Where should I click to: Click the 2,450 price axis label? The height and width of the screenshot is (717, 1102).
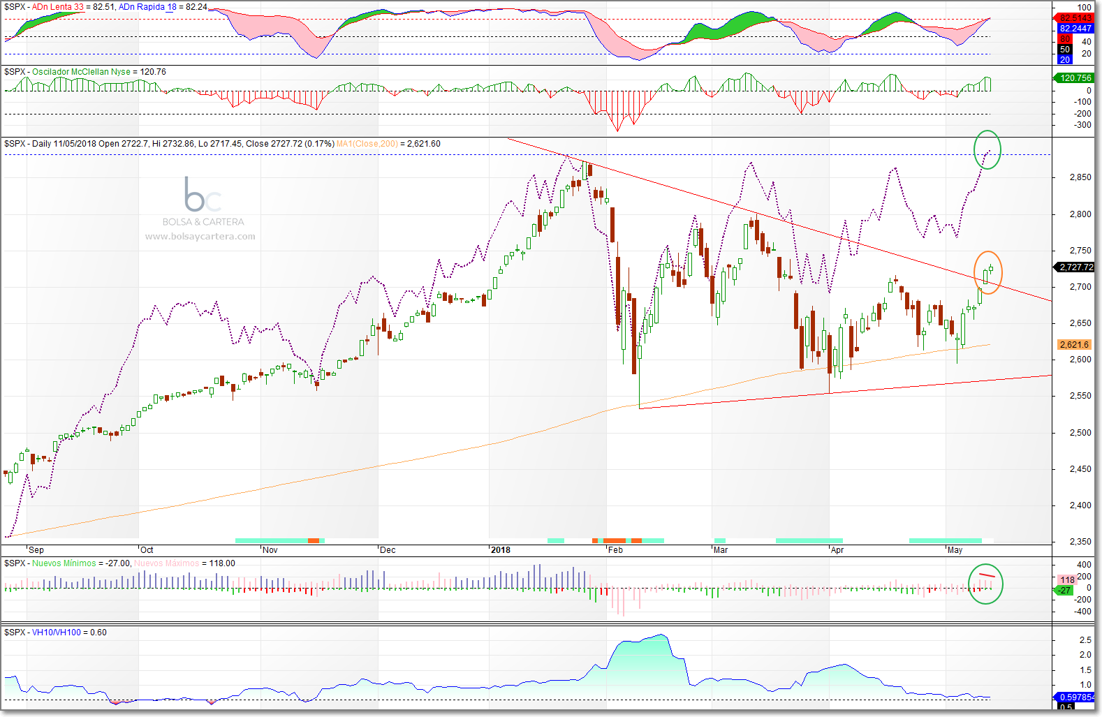[1080, 469]
